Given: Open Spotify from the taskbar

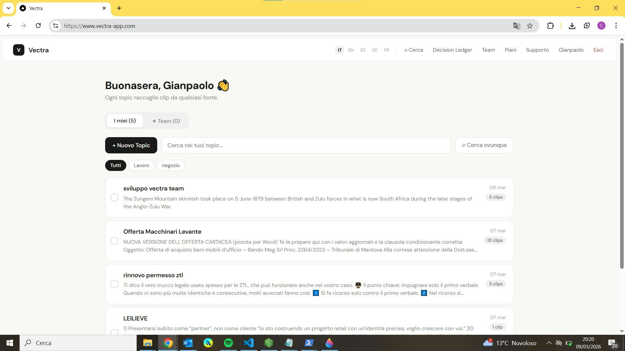Looking at the screenshot, I should (229, 343).
